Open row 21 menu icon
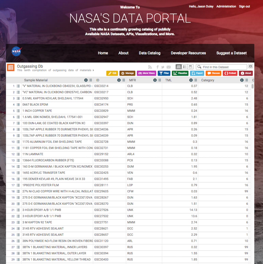Image resolution: width=263 pixels, height=264 pixels. (x=18, y=210)
